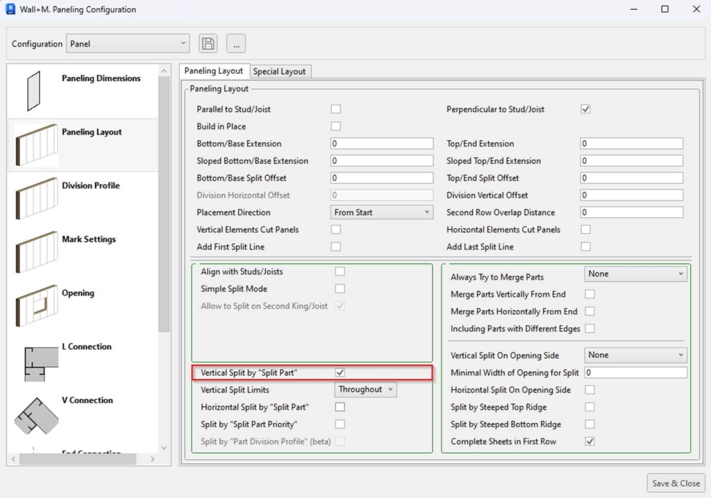This screenshot has width=711, height=498.
Task: Click the sidebar vertical scrollbar thumb
Action: [164, 205]
